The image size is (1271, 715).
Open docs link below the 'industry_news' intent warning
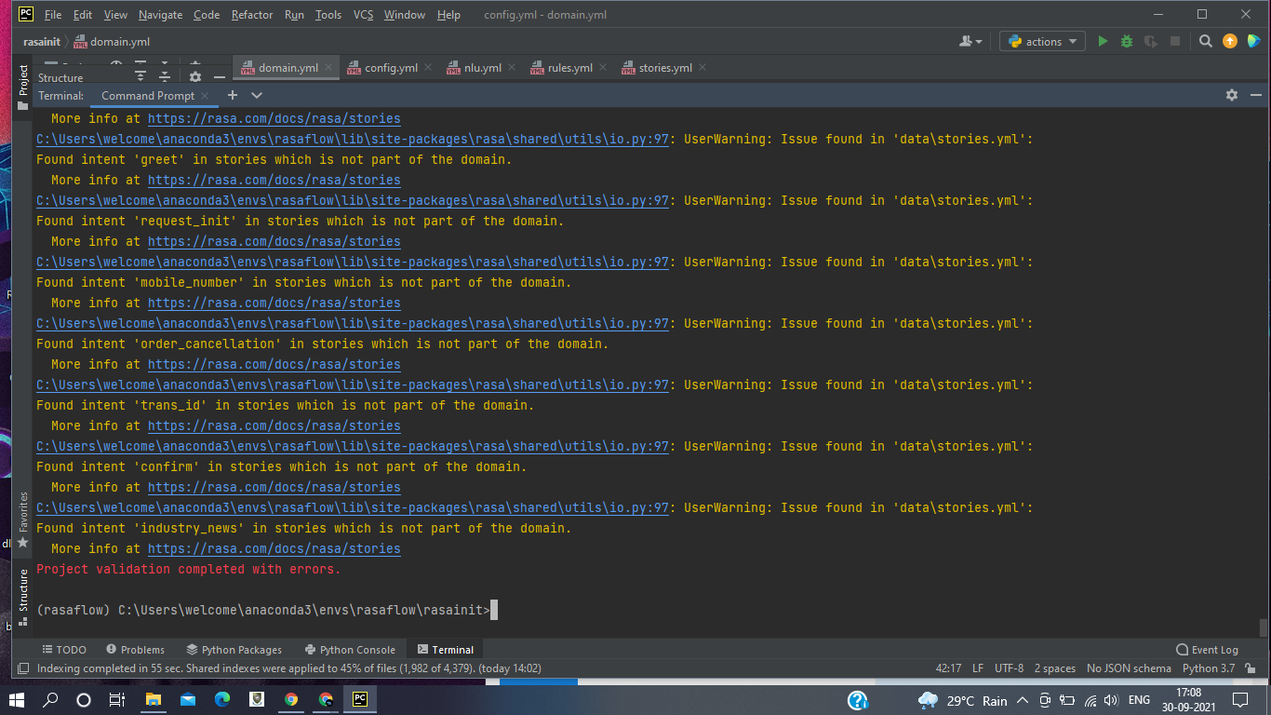point(274,548)
